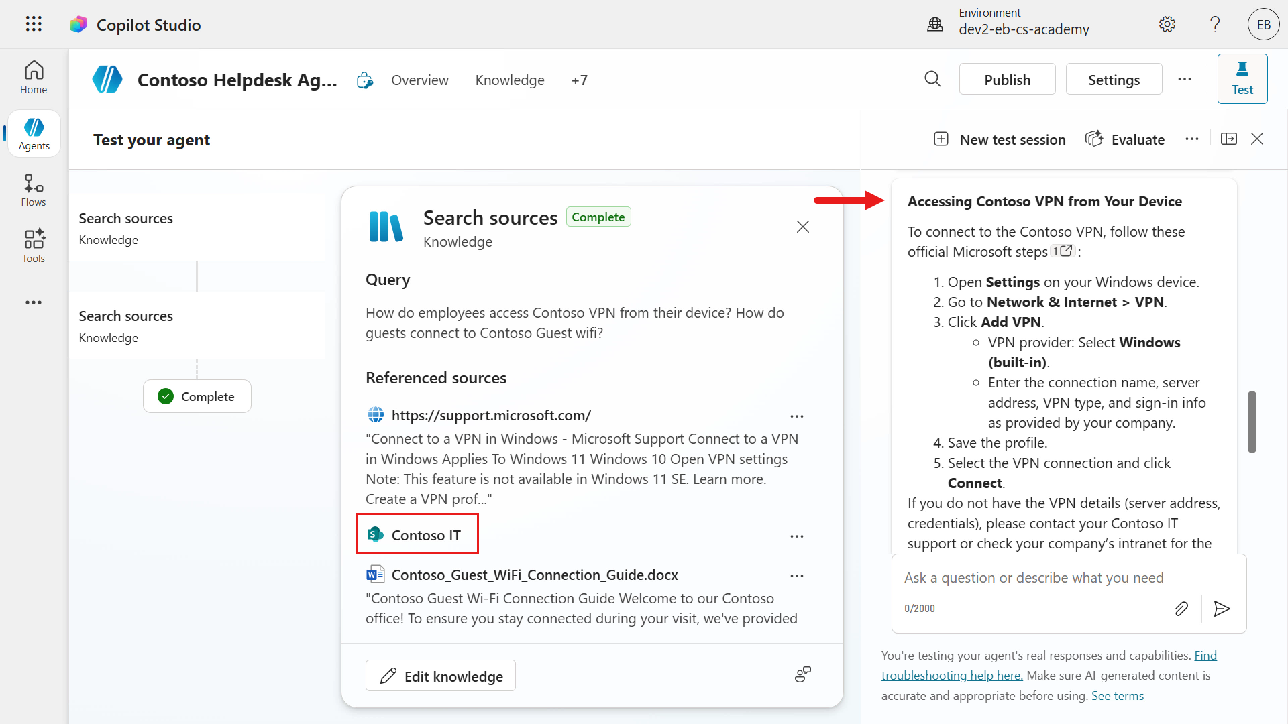This screenshot has height=724, width=1288.
Task: Click the send message arrow icon
Action: (1222, 609)
